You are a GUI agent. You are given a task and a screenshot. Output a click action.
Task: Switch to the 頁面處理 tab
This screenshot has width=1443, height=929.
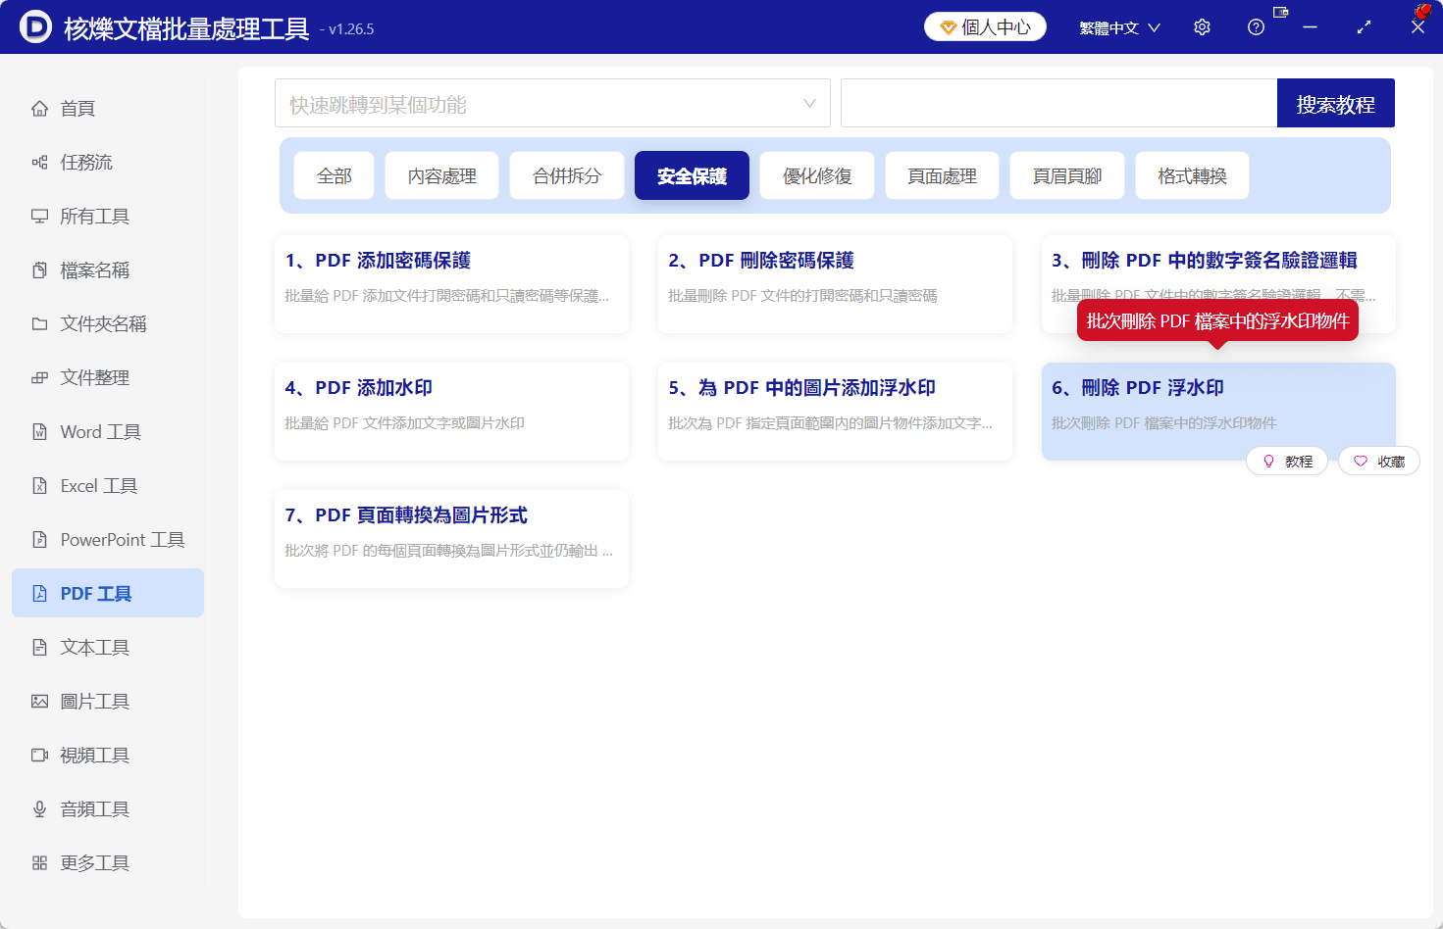pyautogui.click(x=942, y=175)
